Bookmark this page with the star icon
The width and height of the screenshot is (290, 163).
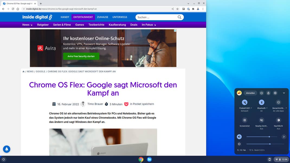point(177,9)
